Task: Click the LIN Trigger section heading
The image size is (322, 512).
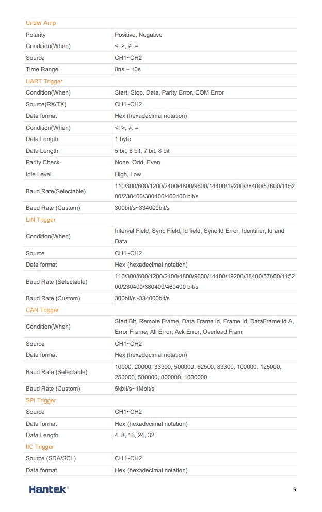Action: pyautogui.click(x=40, y=220)
